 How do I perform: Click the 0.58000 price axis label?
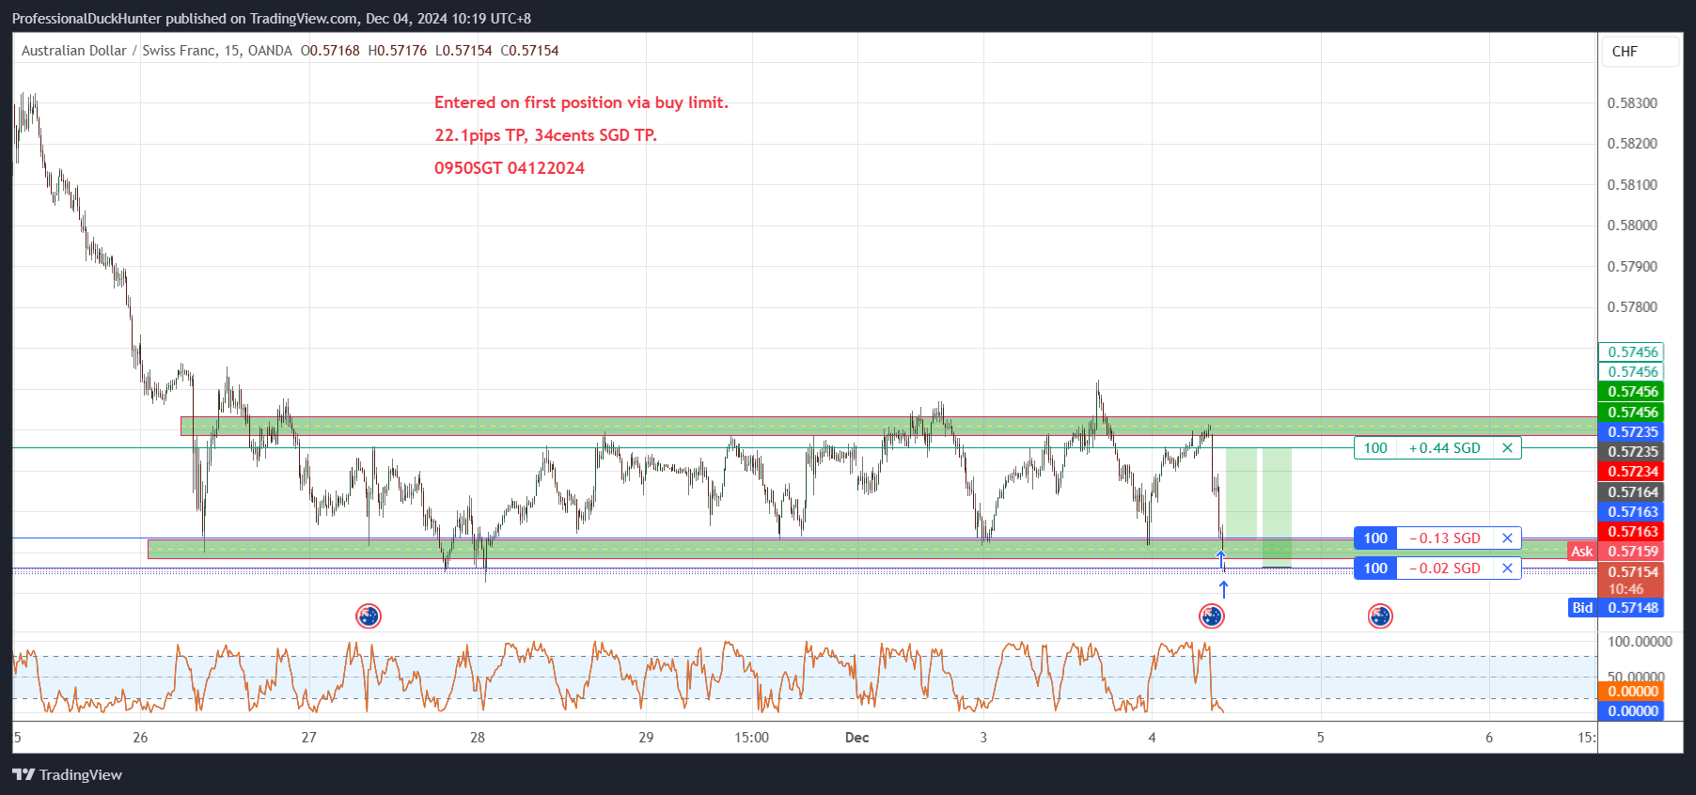(x=1632, y=226)
